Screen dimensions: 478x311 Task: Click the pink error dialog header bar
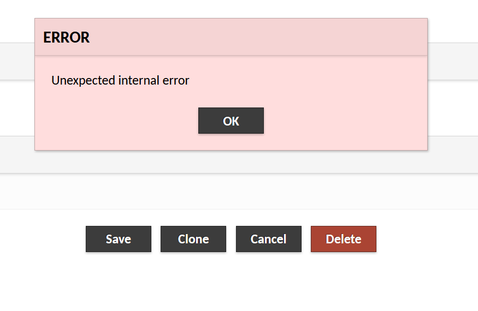pyautogui.click(x=231, y=37)
